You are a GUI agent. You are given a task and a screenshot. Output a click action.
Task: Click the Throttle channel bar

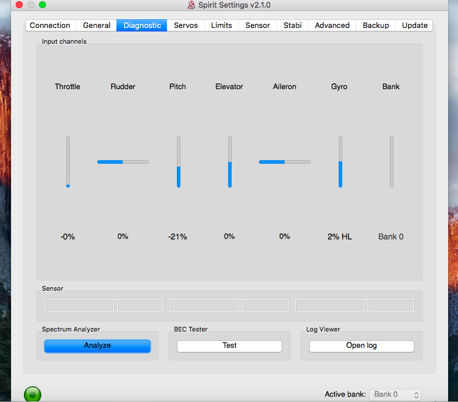point(68,162)
